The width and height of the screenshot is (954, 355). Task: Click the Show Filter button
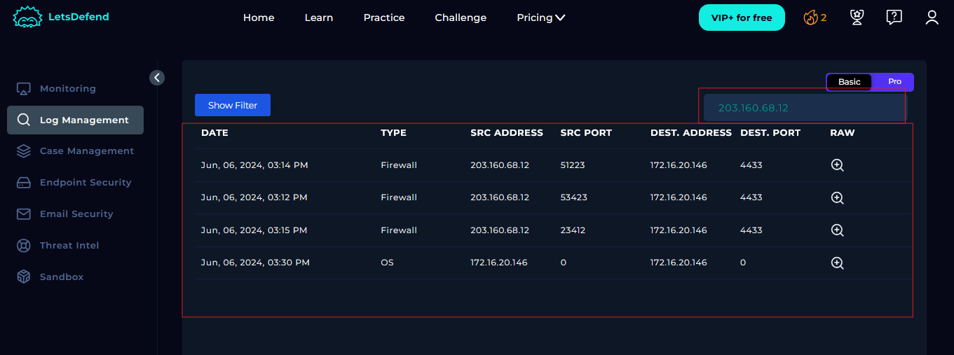pyautogui.click(x=233, y=105)
